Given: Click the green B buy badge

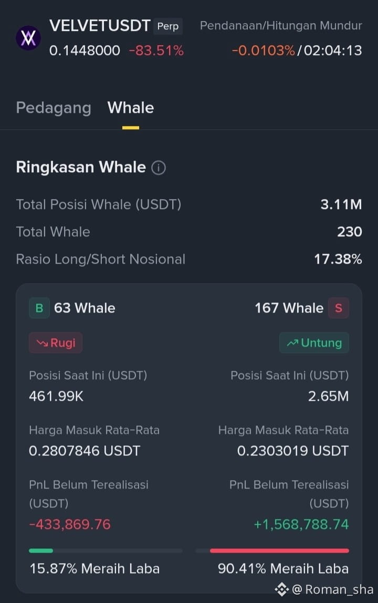Looking at the screenshot, I should [39, 308].
